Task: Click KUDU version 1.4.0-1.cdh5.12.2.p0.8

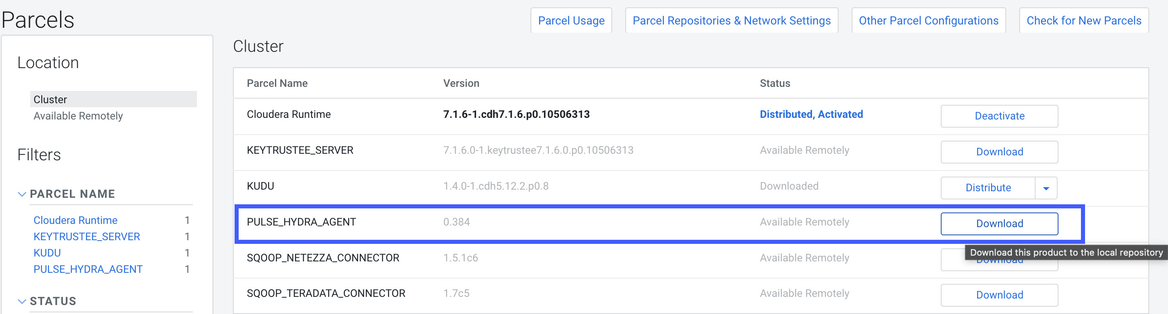Action: (496, 186)
